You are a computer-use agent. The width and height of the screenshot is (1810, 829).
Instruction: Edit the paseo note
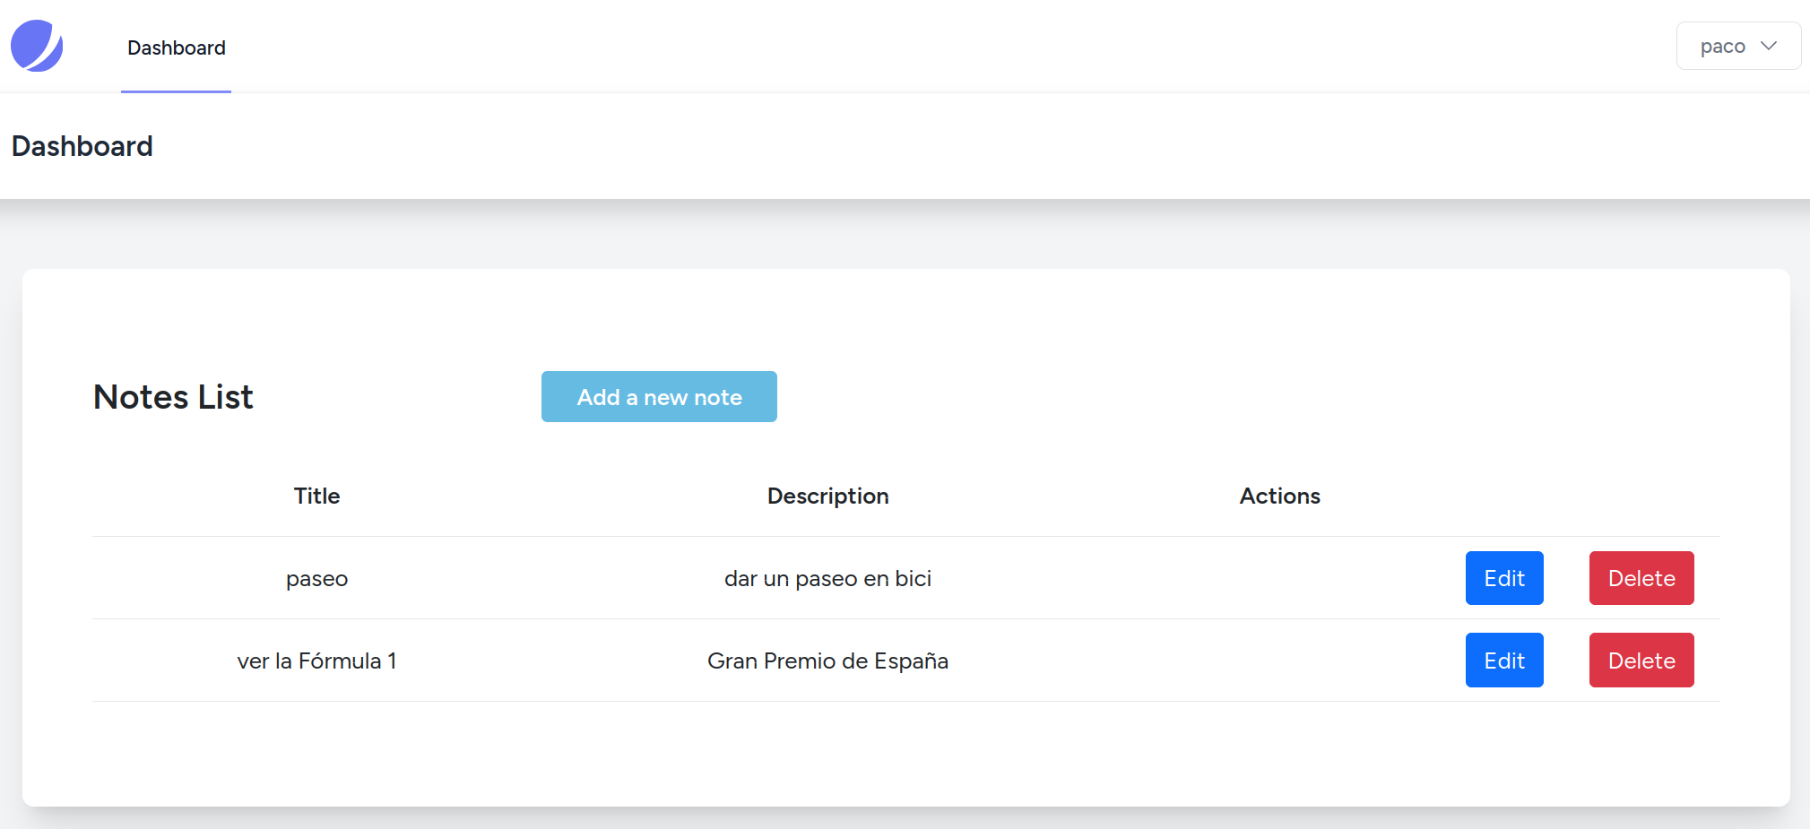click(1504, 578)
